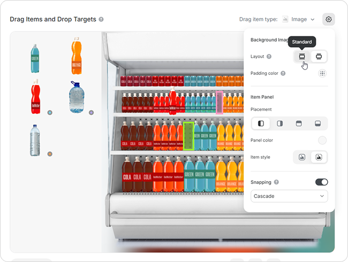Select the second layout option icon

(x=319, y=56)
